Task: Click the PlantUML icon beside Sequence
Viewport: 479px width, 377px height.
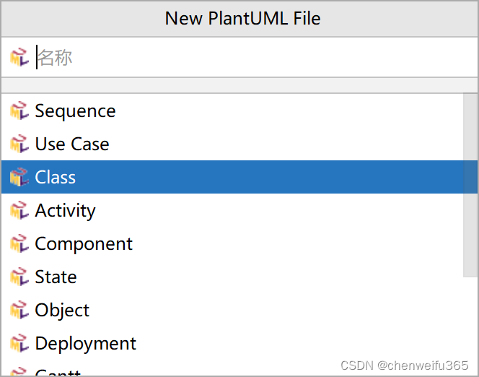Action: [x=19, y=110]
